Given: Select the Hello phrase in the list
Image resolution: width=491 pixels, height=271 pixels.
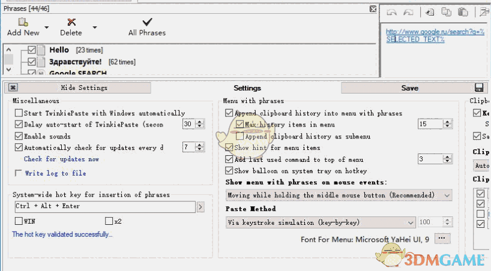Looking at the screenshot, I should (59, 50).
